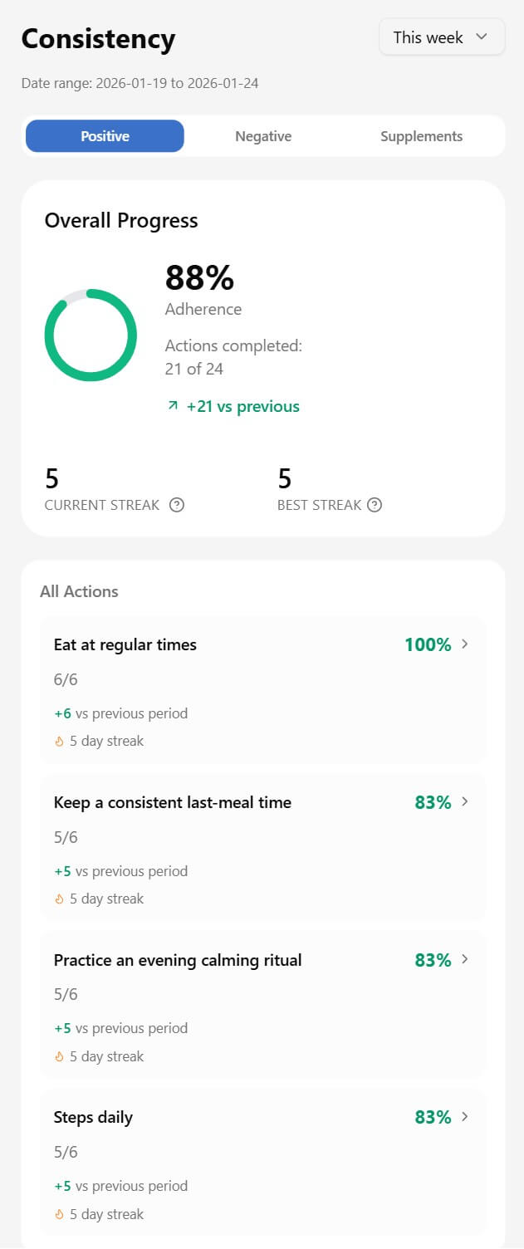Open Eat at regular times action
This screenshot has width=524, height=1249.
click(x=125, y=645)
